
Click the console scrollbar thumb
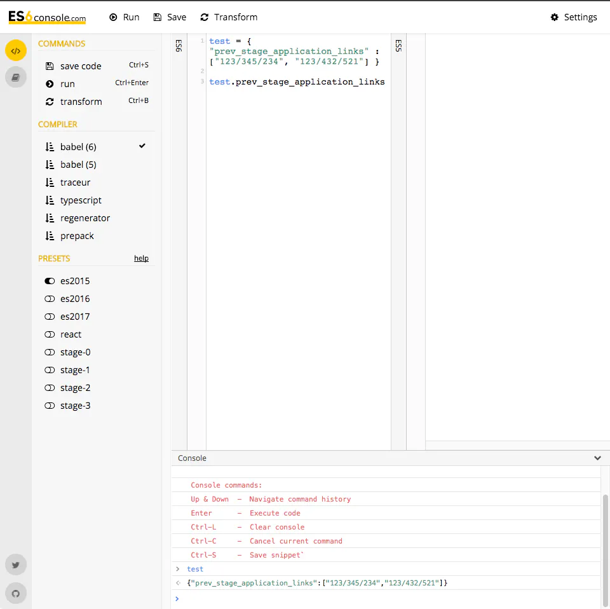tap(605, 551)
